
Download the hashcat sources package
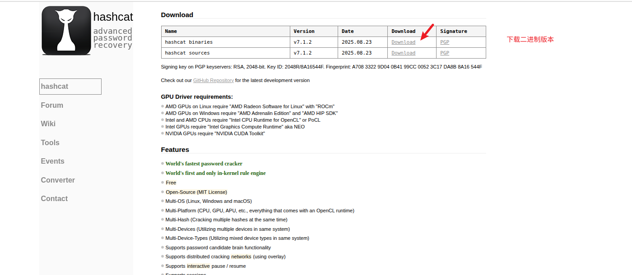coord(404,53)
